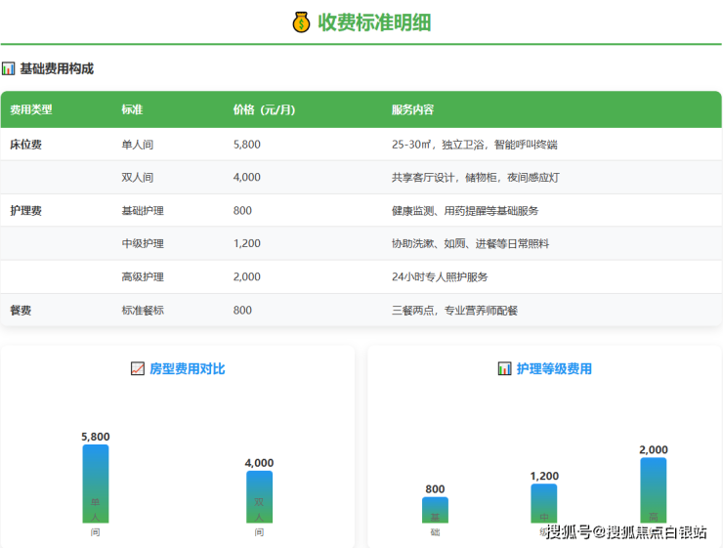Select the 餐费 row label
The height and width of the screenshot is (548, 723).
21,310
